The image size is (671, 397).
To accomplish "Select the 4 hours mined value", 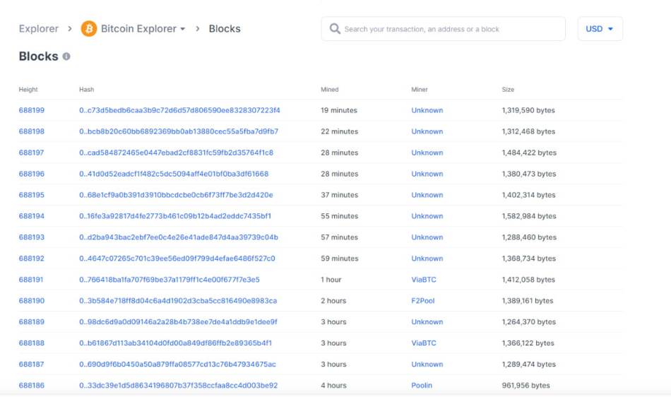I will (334, 386).
